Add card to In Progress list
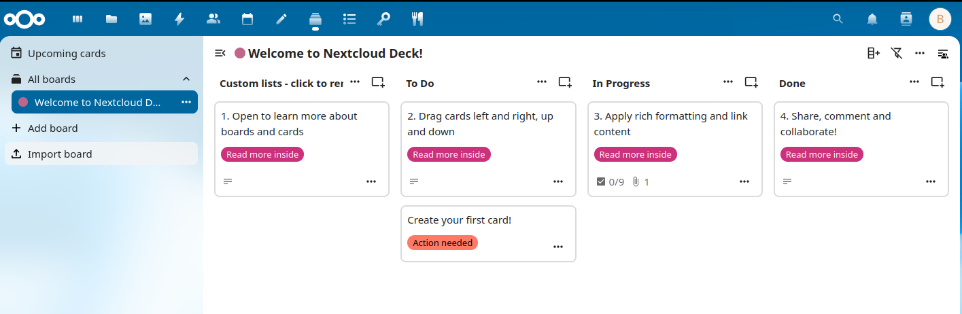Screen dimensions: 962x314 coord(751,82)
